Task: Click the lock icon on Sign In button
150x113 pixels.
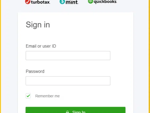Action: (67, 112)
